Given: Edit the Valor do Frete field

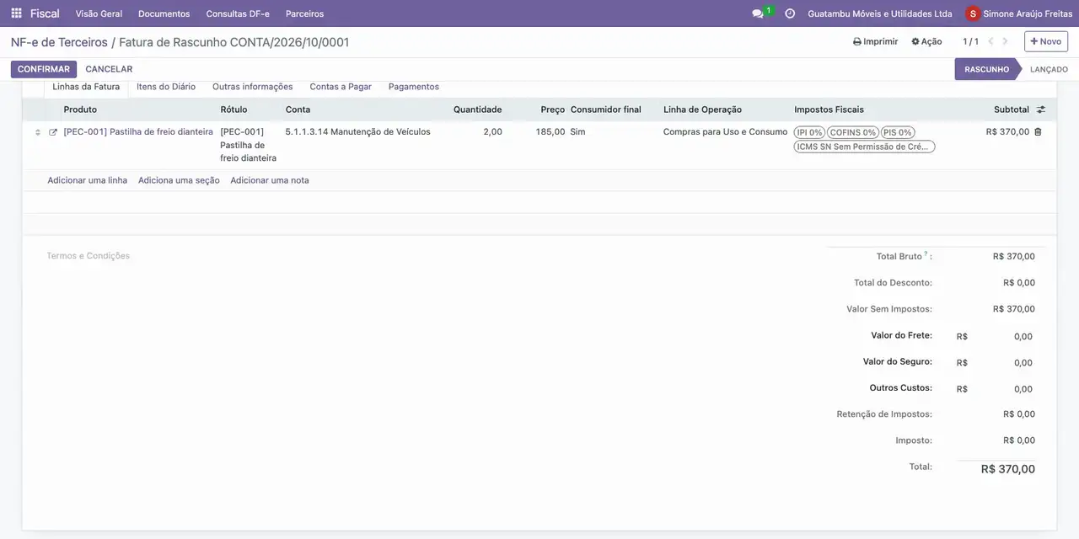Looking at the screenshot, I should [1001, 336].
